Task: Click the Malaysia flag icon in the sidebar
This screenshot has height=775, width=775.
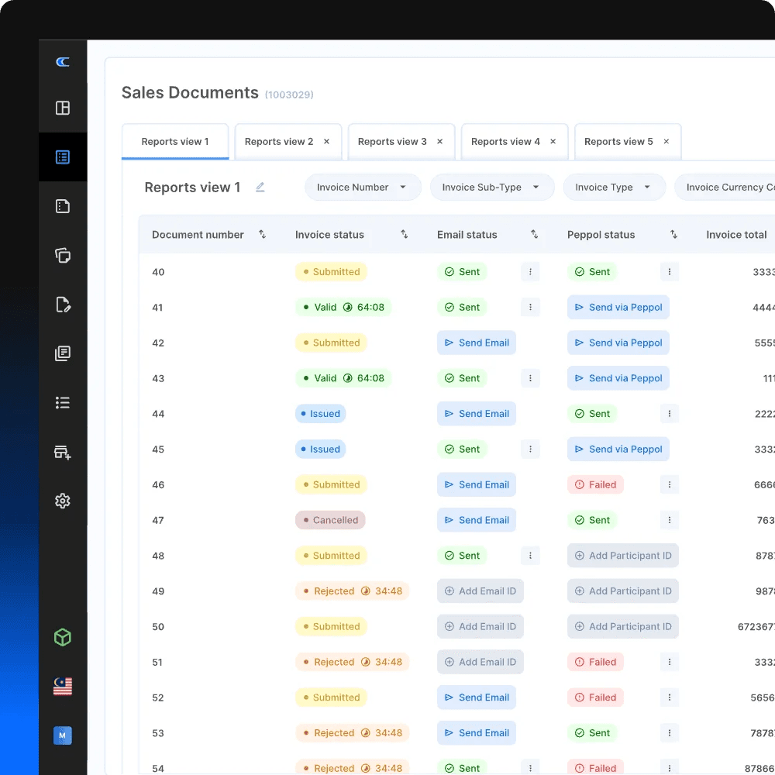Action: click(x=63, y=685)
